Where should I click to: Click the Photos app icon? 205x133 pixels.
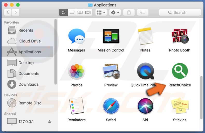(77, 71)
